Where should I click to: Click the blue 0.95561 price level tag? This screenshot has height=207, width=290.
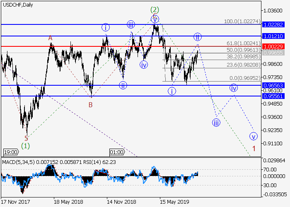coord(273,96)
